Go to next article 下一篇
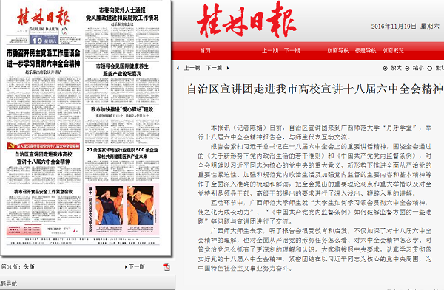The width and height of the screenshot is (444, 290). [x=214, y=68]
